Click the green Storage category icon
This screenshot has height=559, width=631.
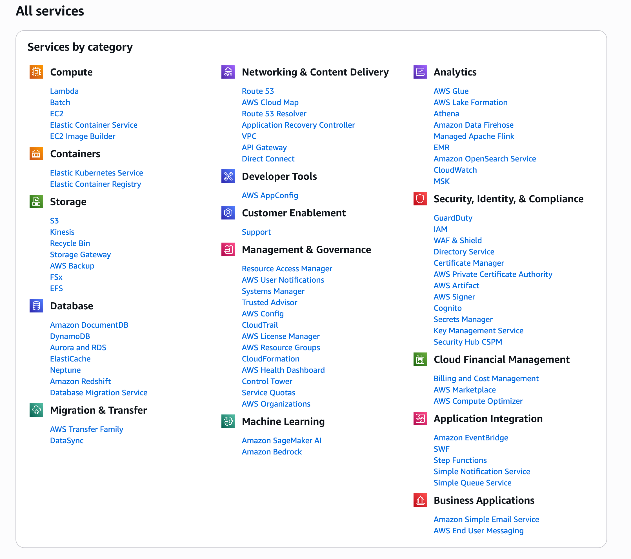(36, 202)
